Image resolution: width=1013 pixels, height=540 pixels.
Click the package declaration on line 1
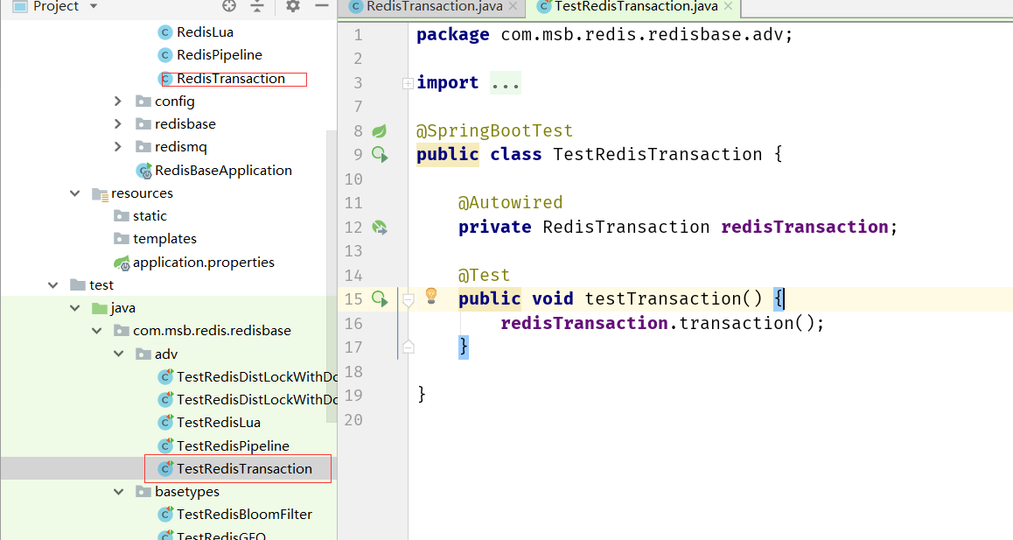point(604,34)
